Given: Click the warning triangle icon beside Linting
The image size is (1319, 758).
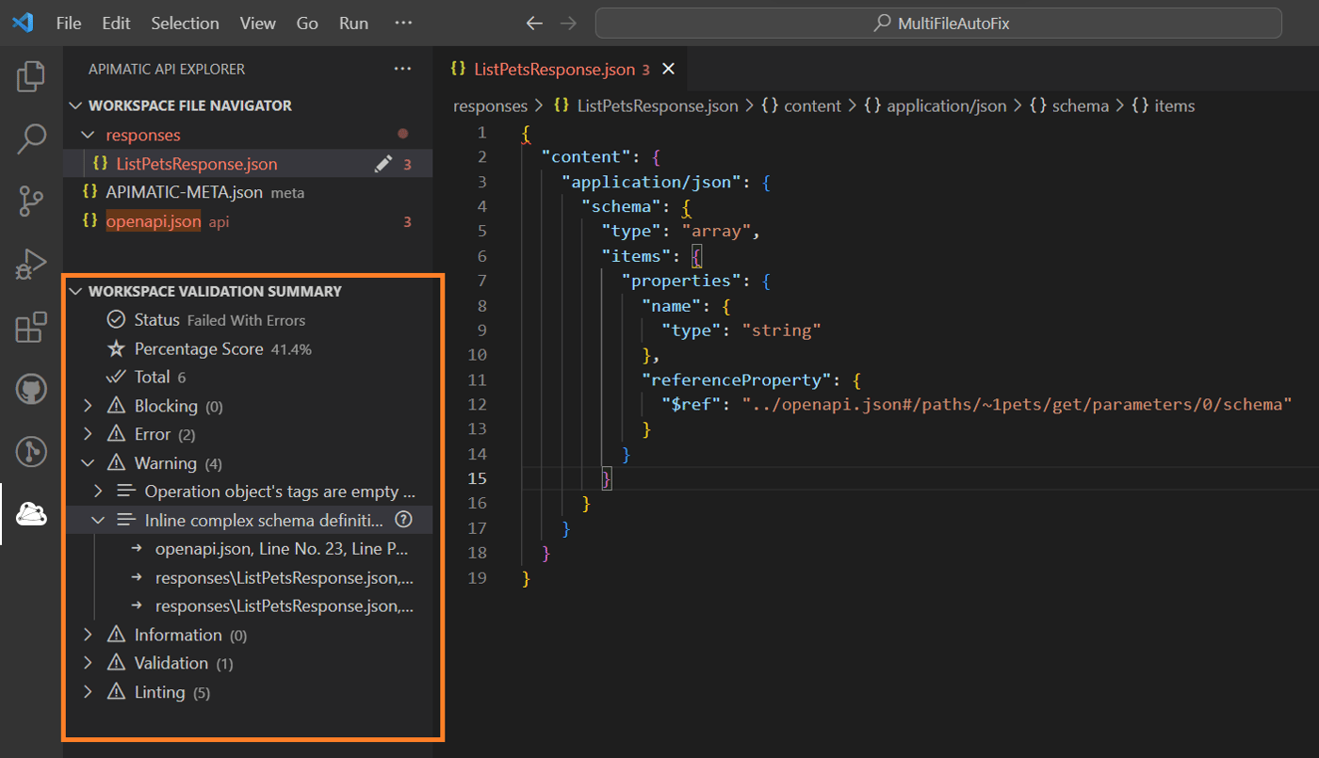Looking at the screenshot, I should pos(116,692).
